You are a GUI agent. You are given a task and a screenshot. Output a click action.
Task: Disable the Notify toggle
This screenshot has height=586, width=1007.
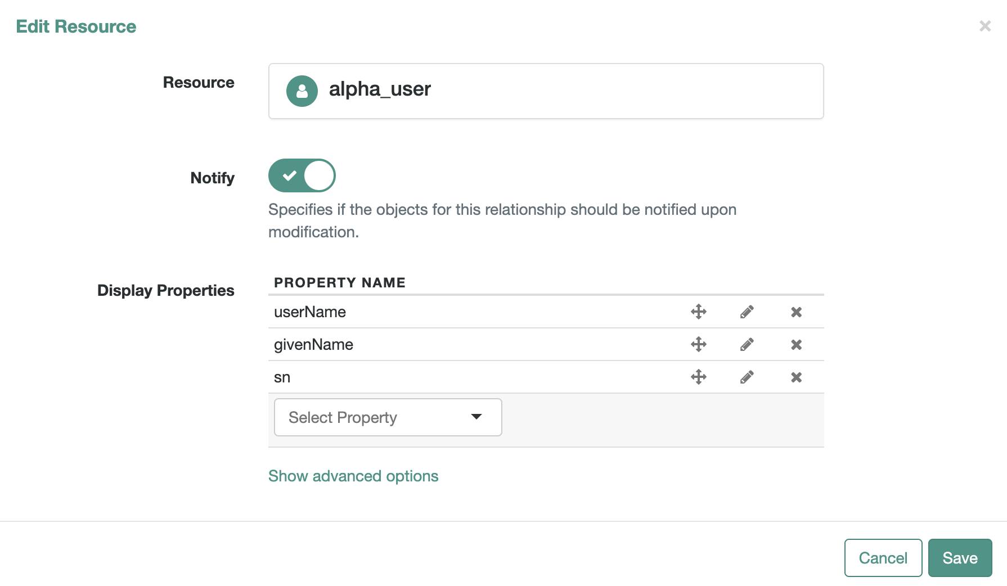302,175
